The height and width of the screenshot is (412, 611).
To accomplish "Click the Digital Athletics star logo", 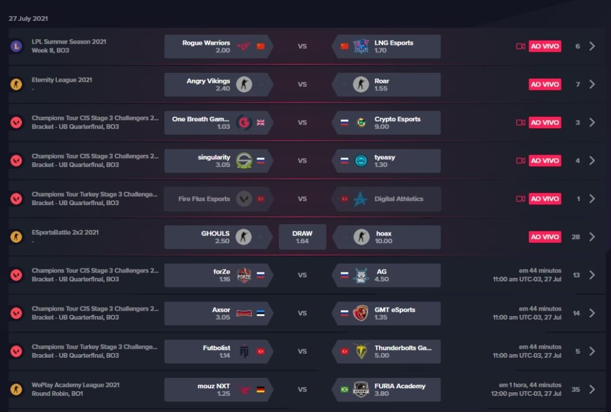I will 360,199.
